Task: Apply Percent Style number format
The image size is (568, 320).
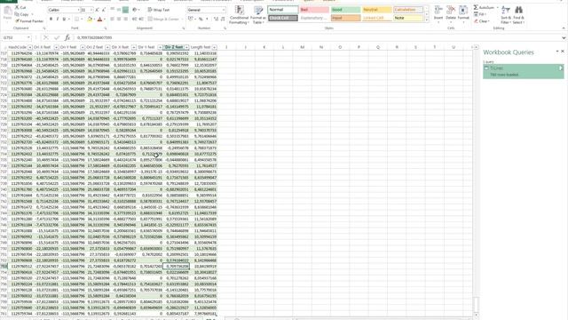Action: click(x=201, y=20)
